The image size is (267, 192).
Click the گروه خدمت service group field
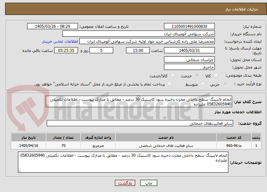click(140, 123)
